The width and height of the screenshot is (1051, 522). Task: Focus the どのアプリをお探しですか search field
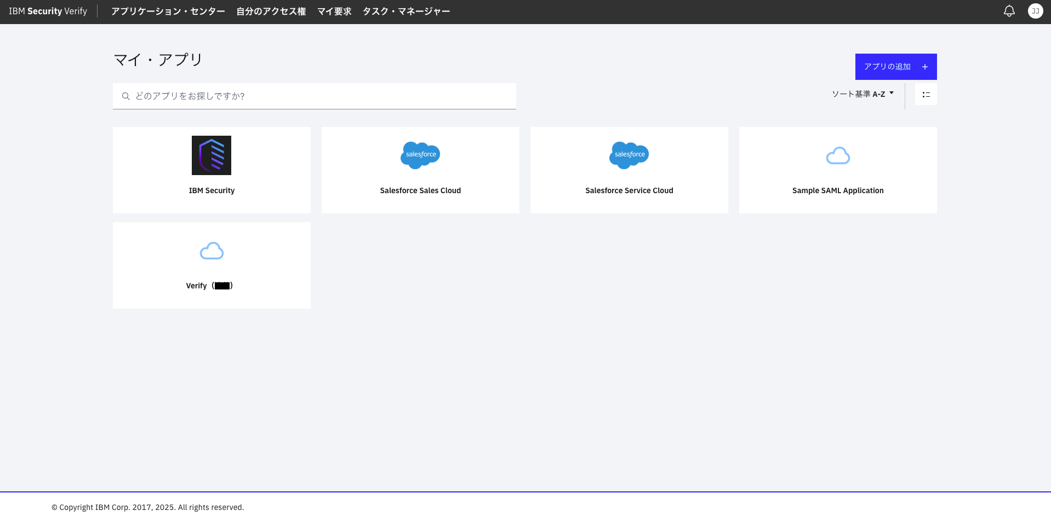315,96
